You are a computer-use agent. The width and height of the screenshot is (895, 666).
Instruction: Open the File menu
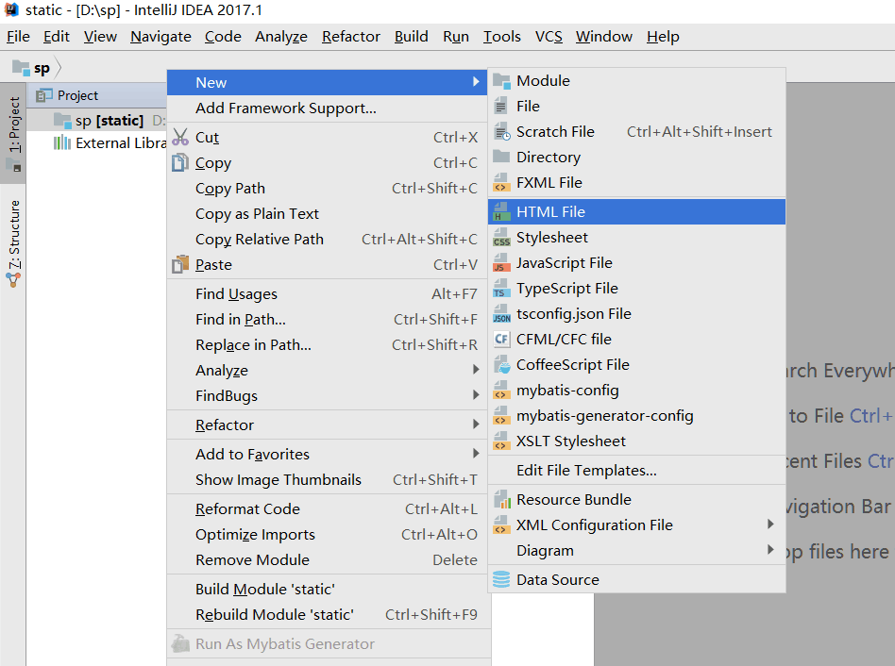tap(18, 37)
